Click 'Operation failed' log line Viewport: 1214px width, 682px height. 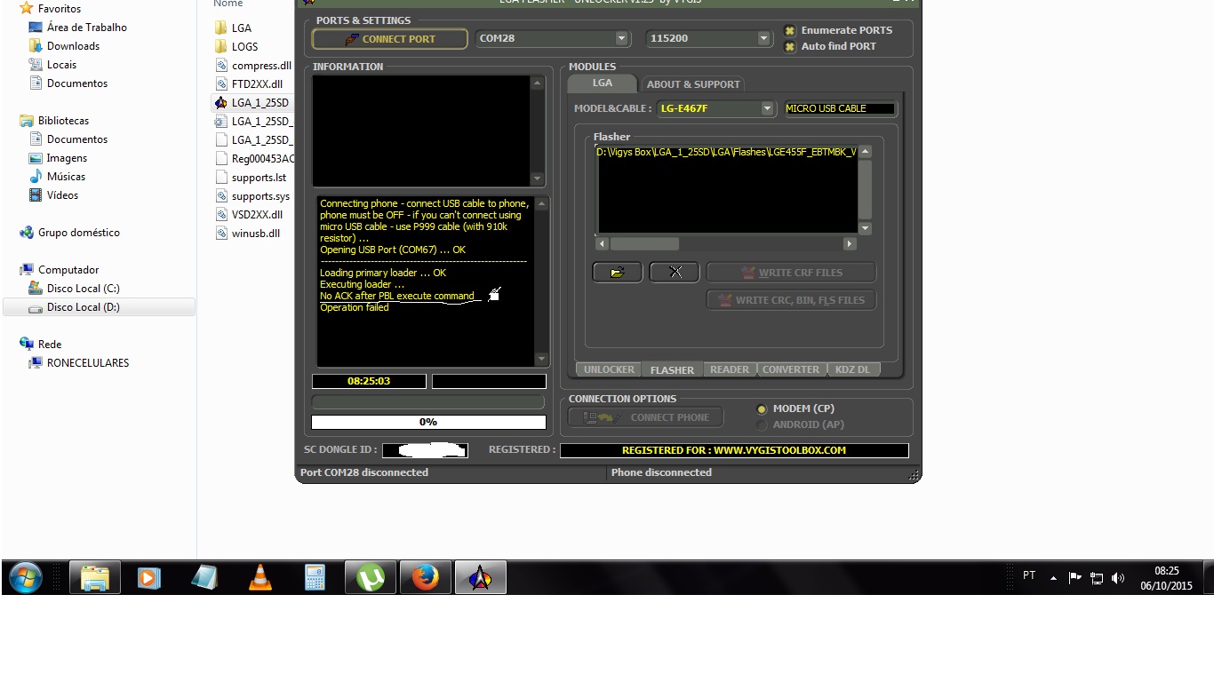355,307
